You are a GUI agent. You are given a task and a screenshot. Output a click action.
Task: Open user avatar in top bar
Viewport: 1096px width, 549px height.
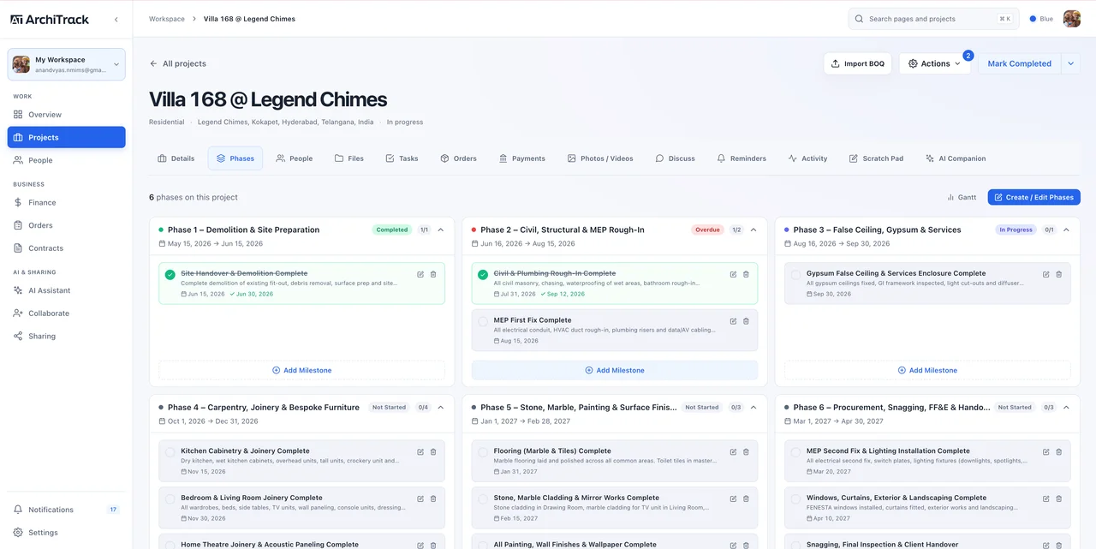click(1071, 19)
